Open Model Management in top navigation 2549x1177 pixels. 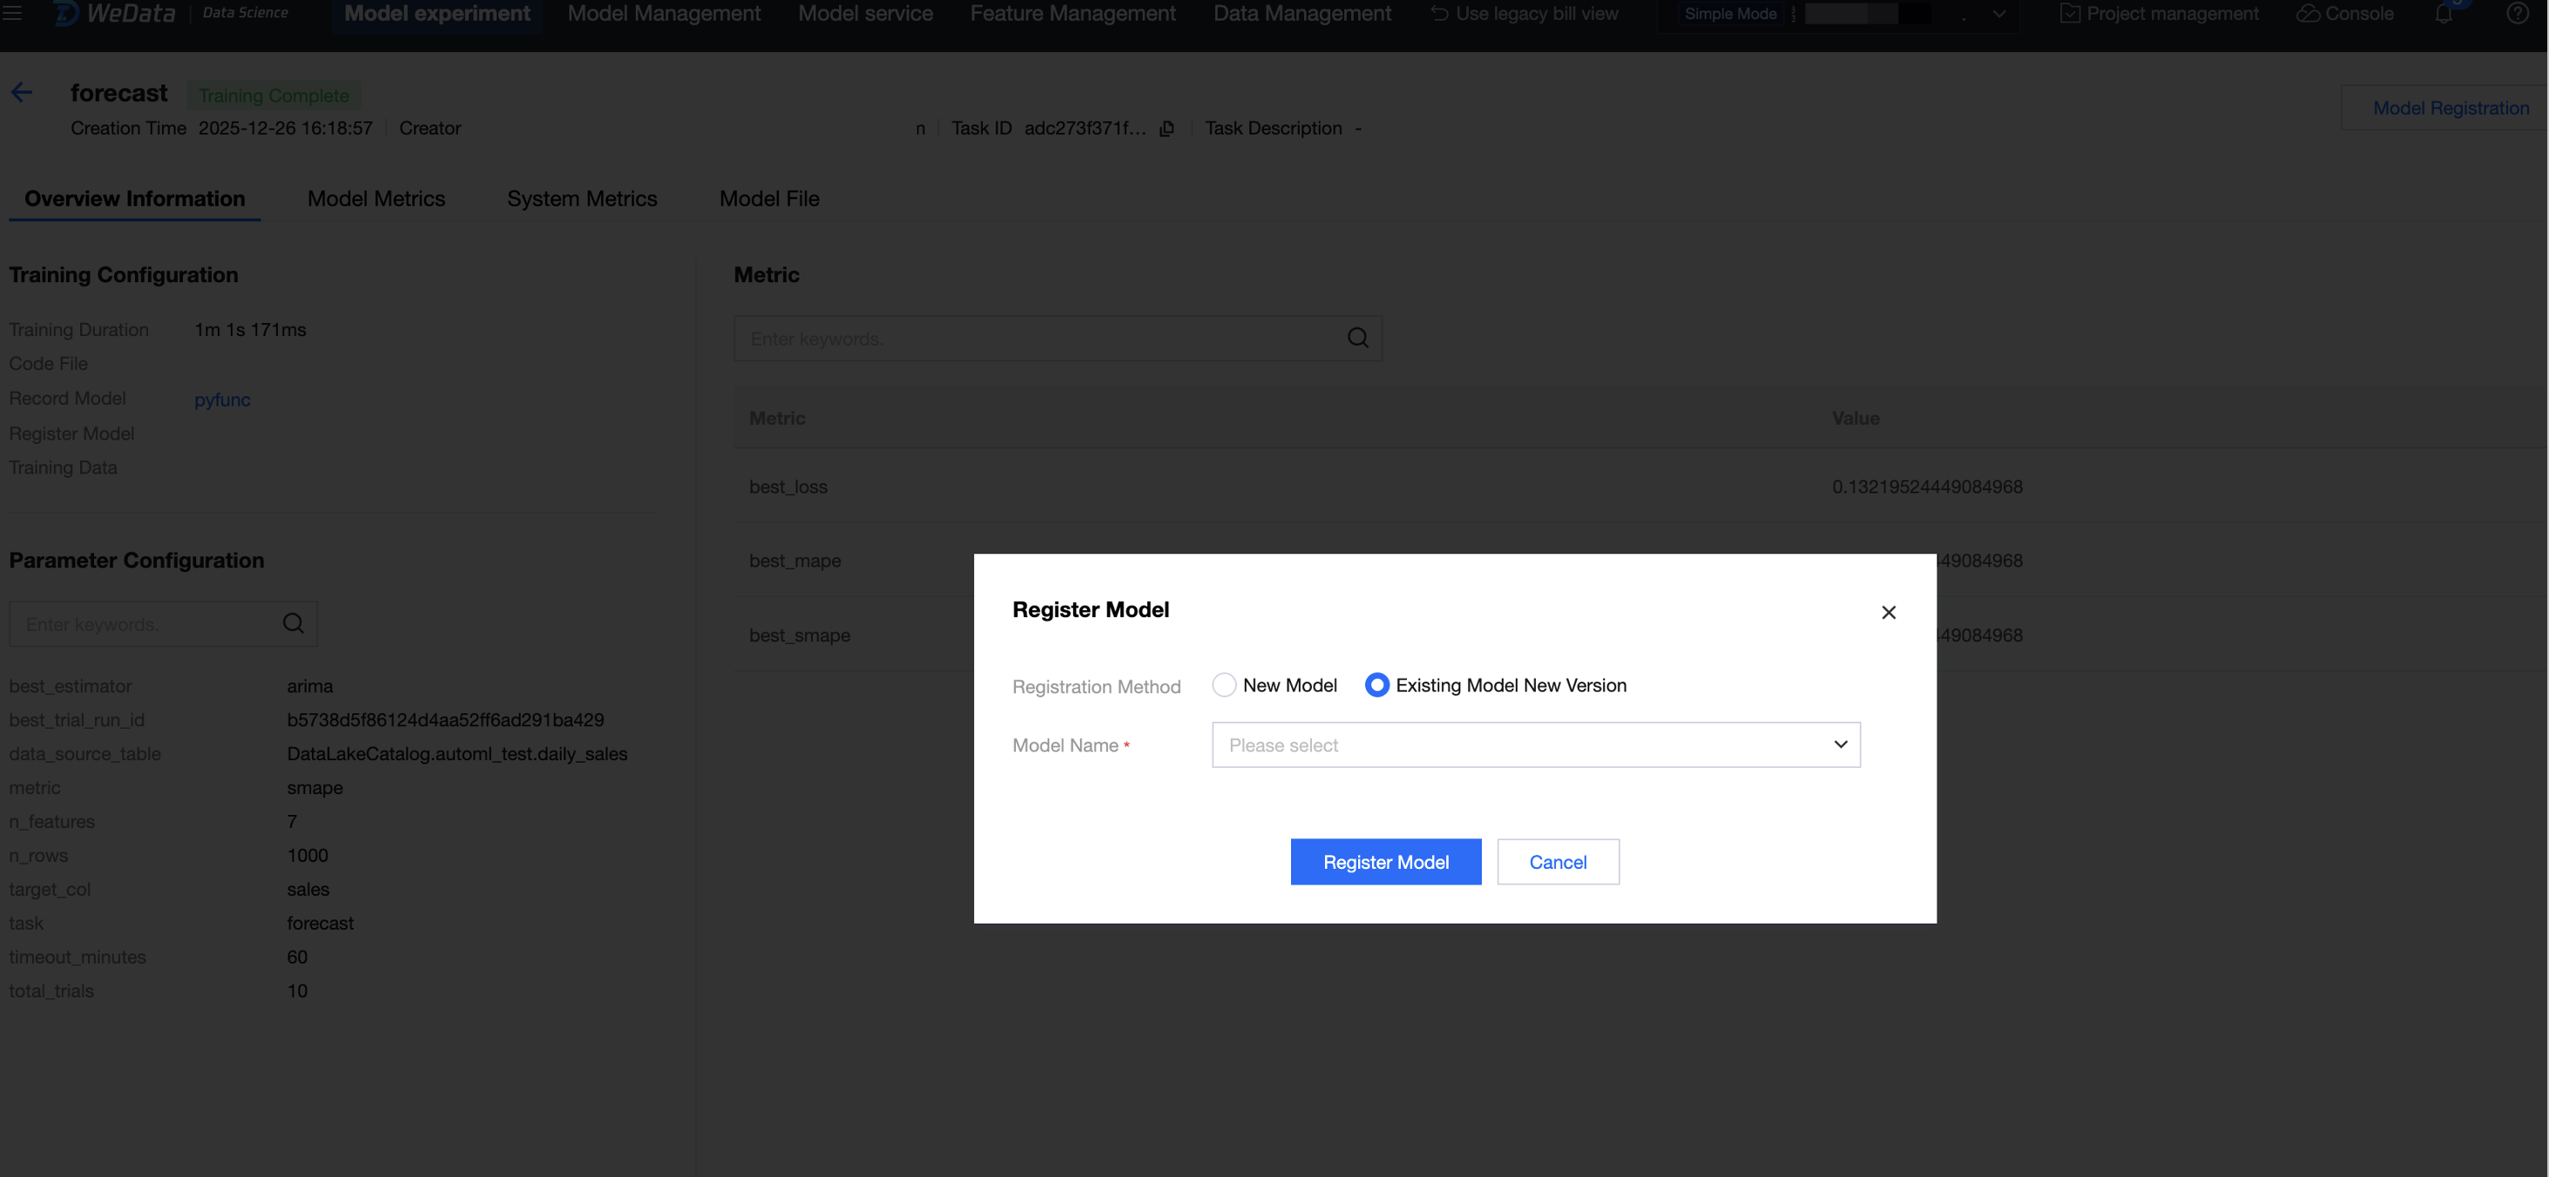663,14
